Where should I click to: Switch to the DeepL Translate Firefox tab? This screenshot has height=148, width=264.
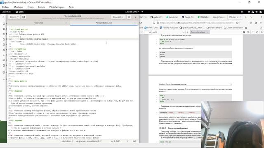click(x=188, y=17)
